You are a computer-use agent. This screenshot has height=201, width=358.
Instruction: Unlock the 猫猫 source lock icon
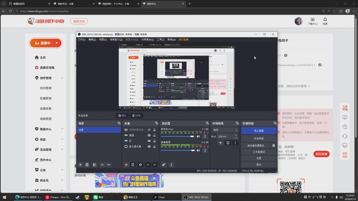click(154, 135)
